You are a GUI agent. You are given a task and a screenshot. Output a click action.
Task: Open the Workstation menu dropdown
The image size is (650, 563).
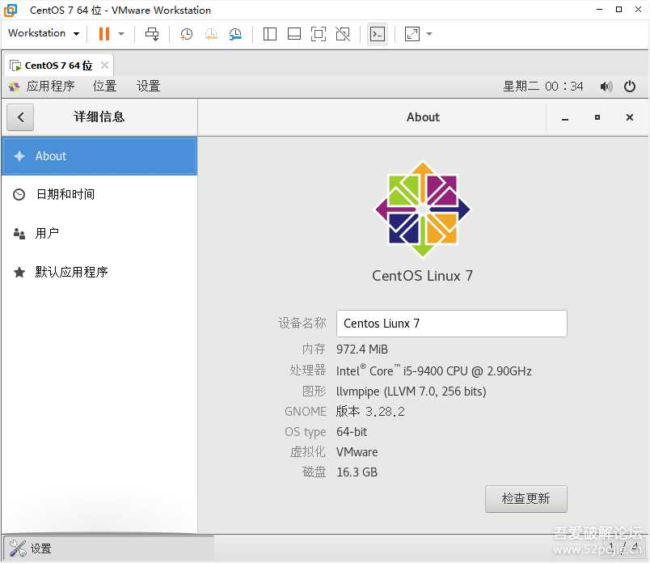point(44,33)
